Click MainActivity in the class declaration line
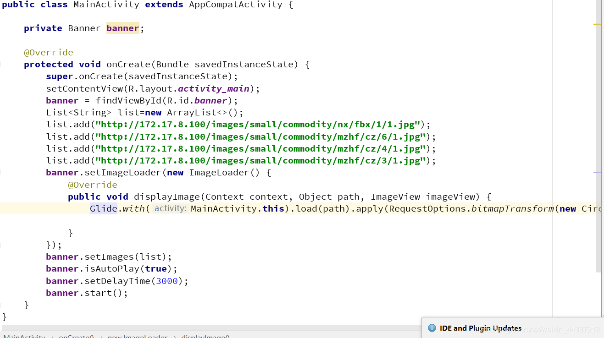The height and width of the screenshot is (338, 604). [106, 5]
